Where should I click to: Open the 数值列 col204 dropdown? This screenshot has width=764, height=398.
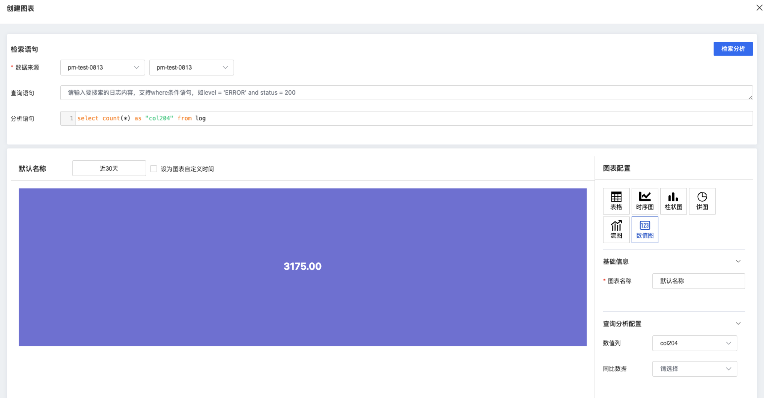coord(695,343)
